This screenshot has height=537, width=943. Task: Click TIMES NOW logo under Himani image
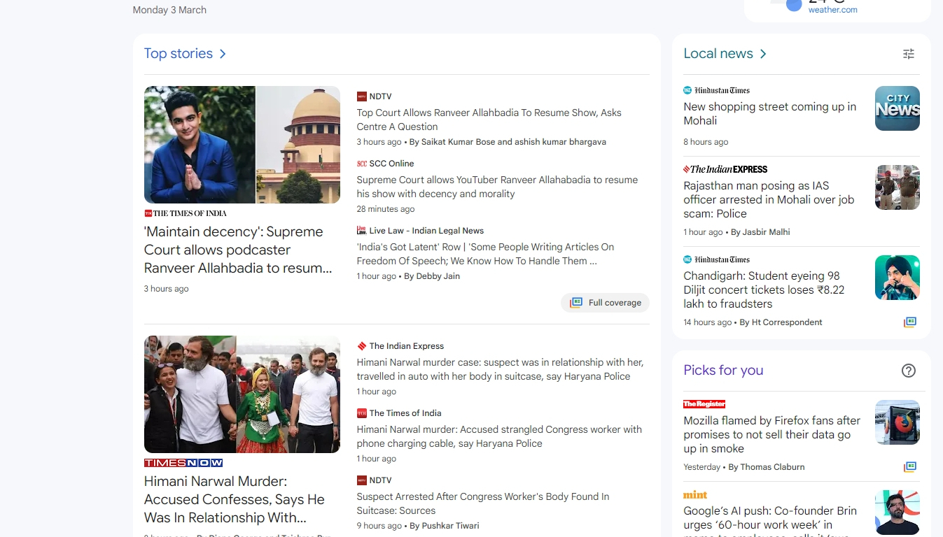coord(183,463)
